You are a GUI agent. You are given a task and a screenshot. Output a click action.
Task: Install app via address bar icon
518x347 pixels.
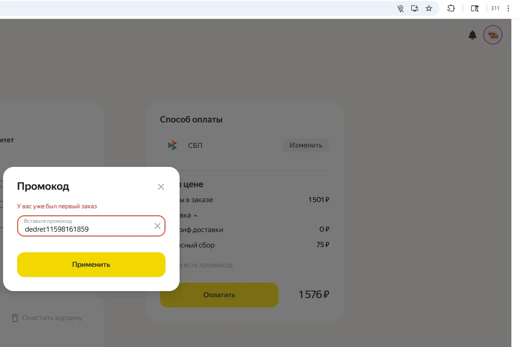coord(415,8)
